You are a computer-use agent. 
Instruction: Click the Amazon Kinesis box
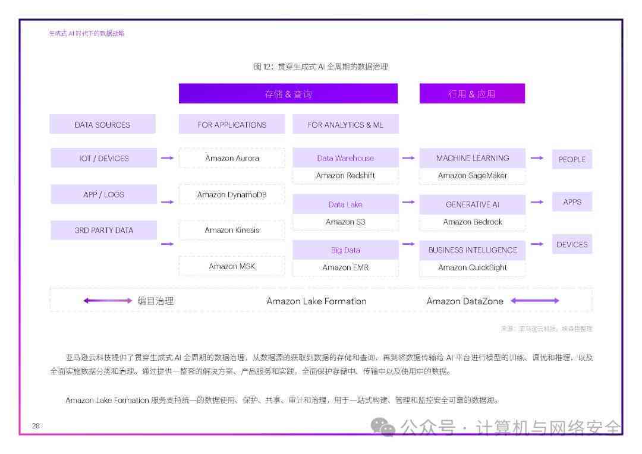click(x=232, y=230)
